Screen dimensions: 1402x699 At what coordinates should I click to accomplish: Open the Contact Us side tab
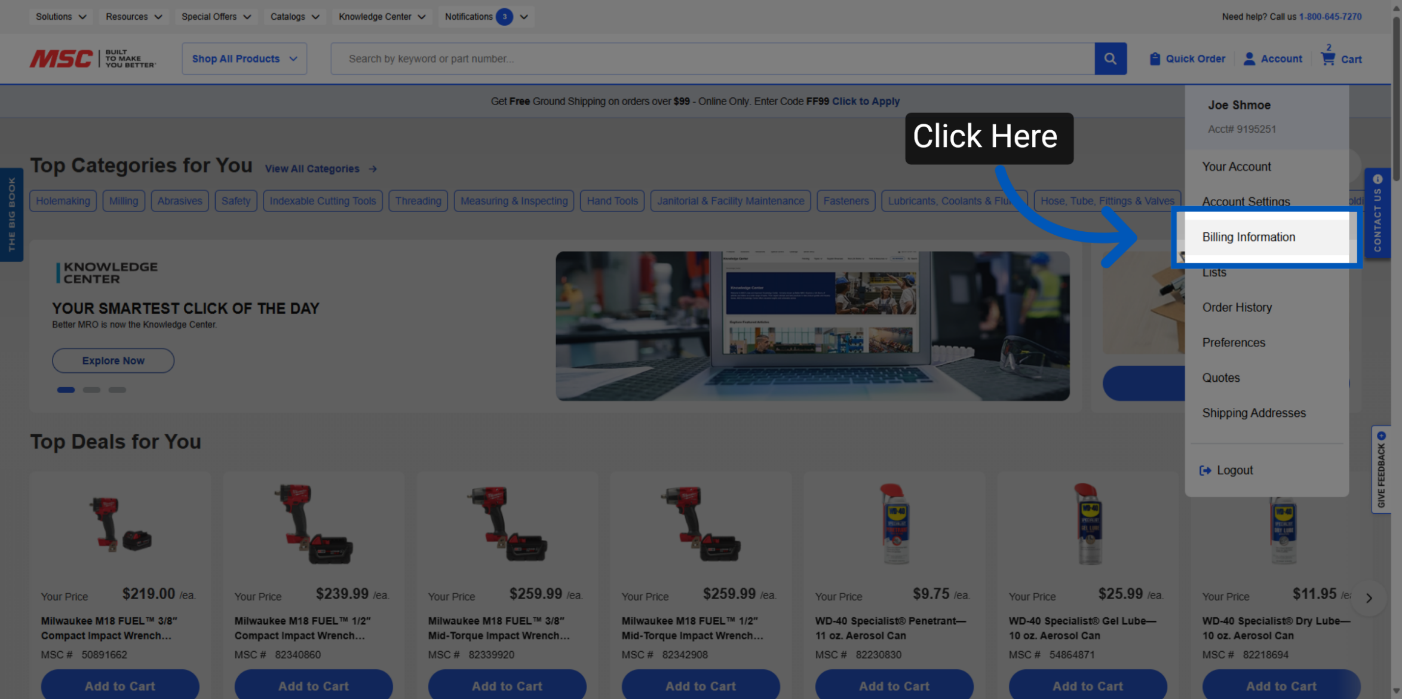[x=1378, y=213]
